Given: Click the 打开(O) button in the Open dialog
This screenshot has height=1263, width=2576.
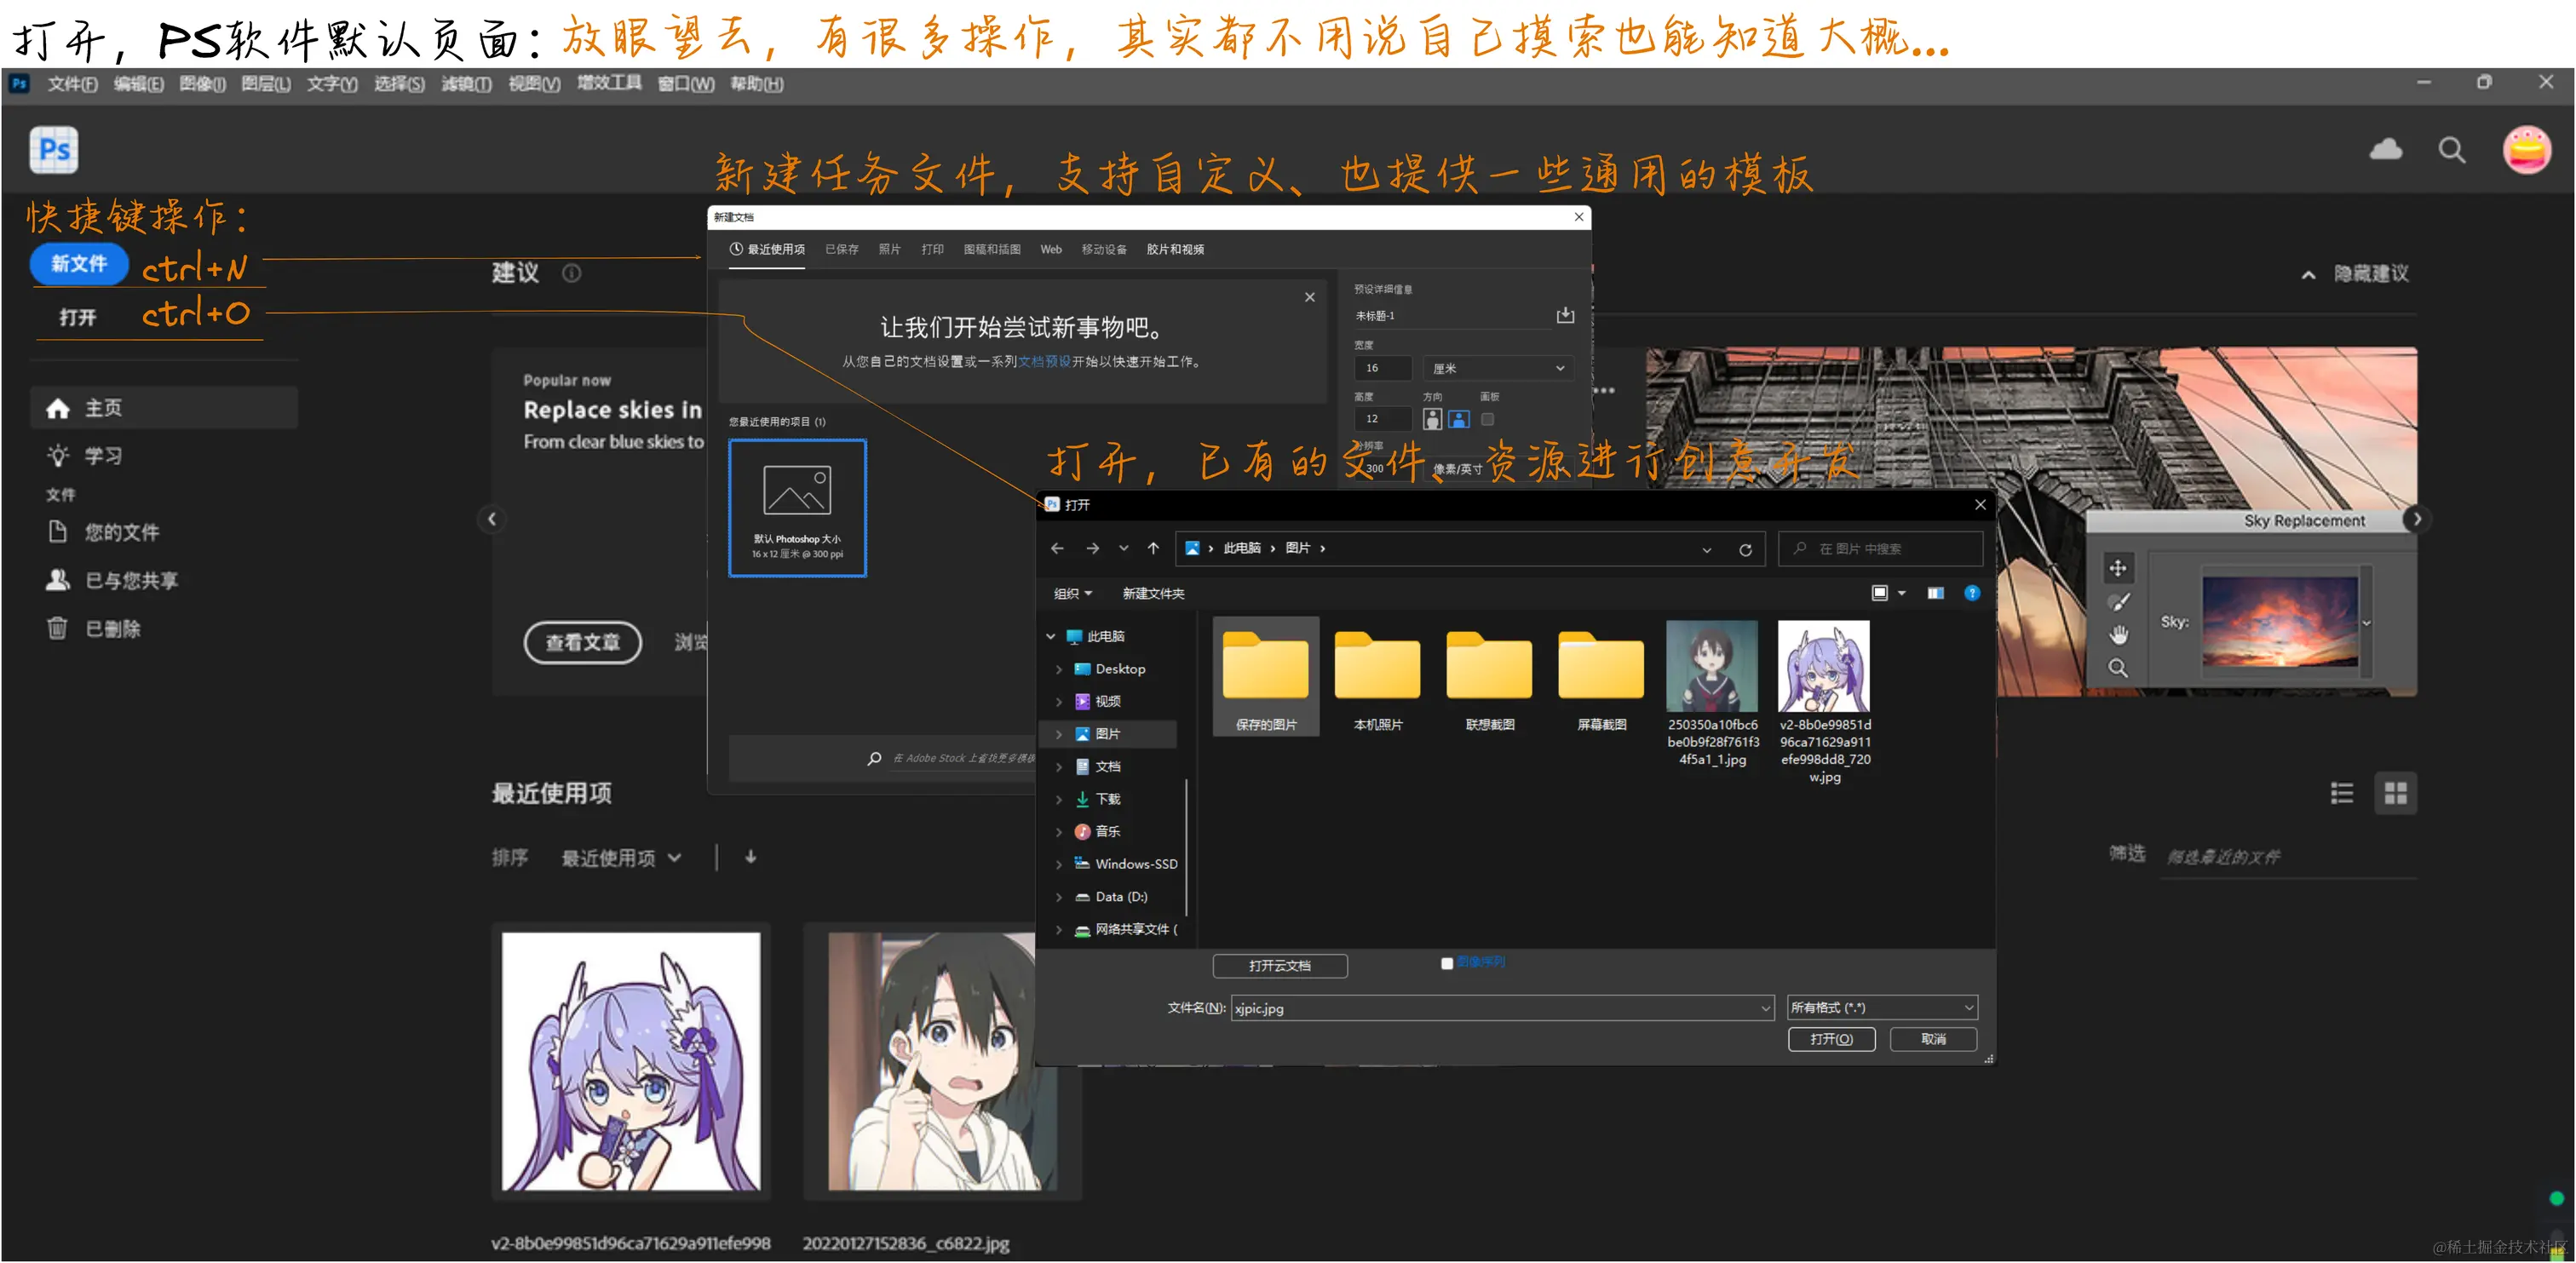Looking at the screenshot, I should 1831,1039.
